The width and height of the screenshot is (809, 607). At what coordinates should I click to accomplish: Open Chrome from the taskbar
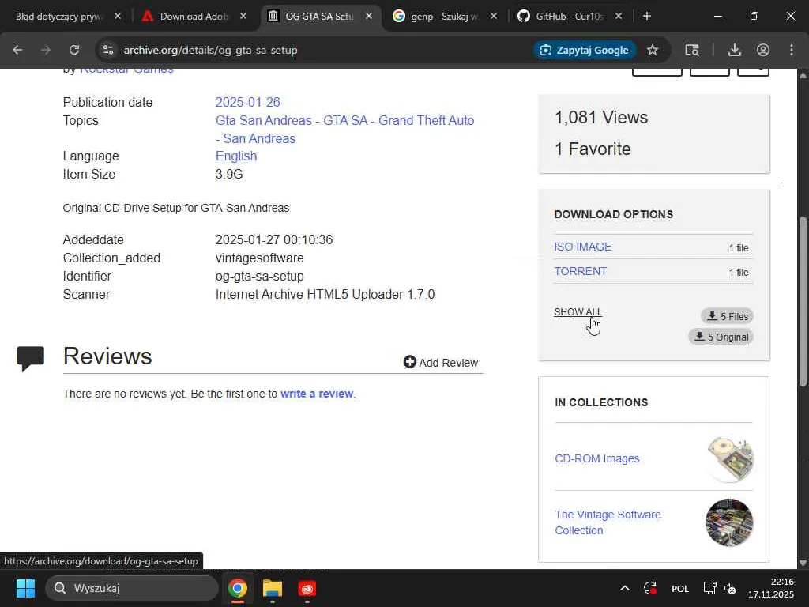(238, 588)
